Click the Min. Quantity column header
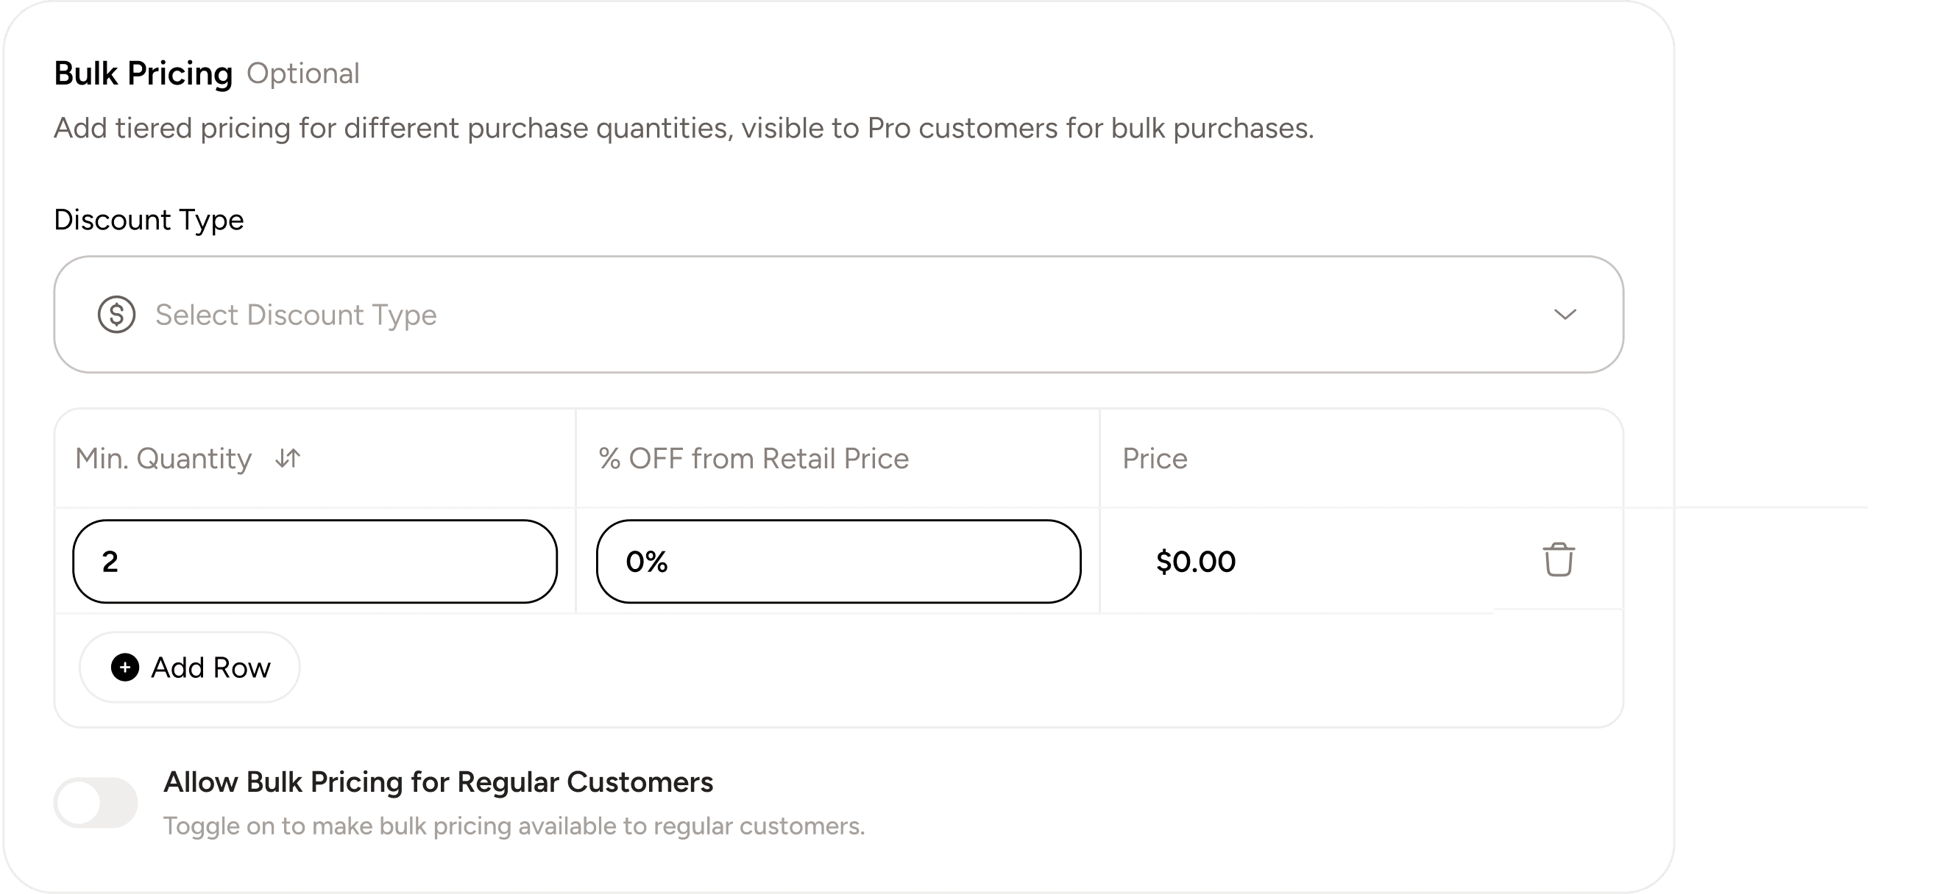1959x894 pixels. coord(163,458)
